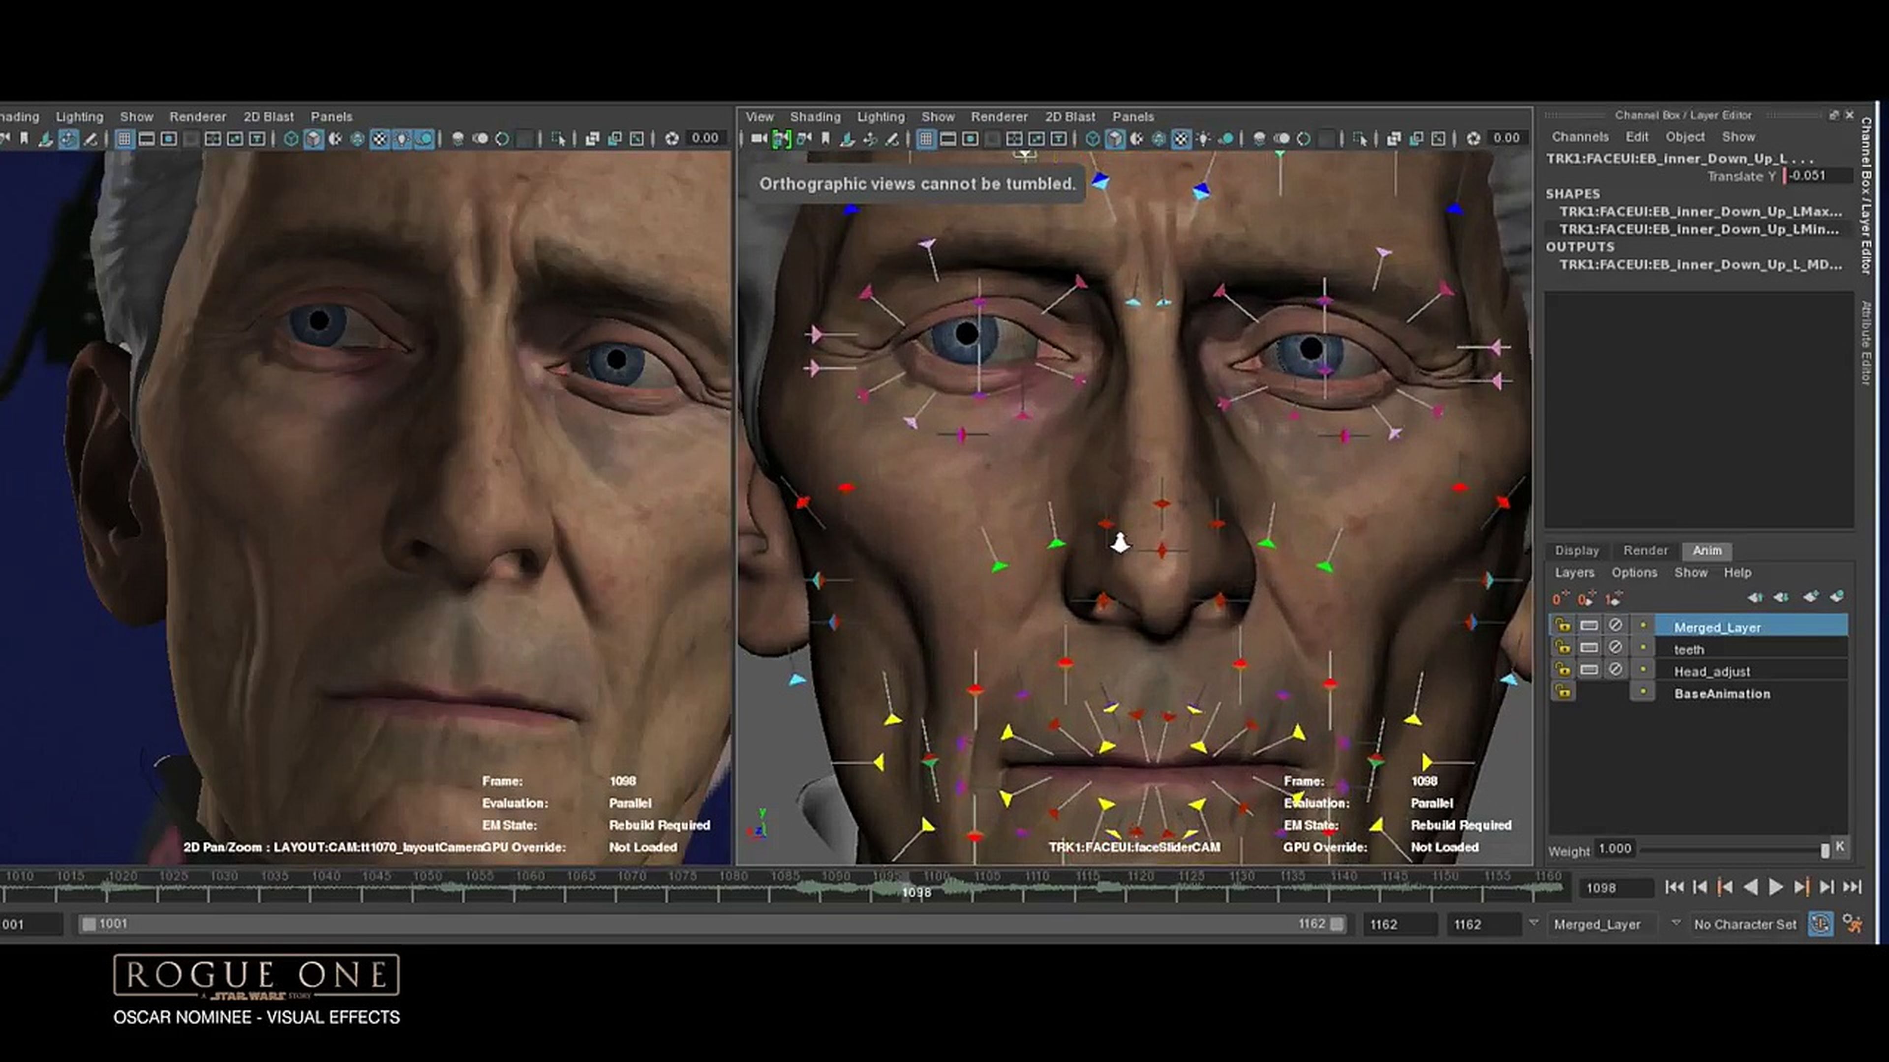The image size is (1889, 1062).
Task: Open the Renderer menu of the right viewport
Action: (x=1000, y=117)
